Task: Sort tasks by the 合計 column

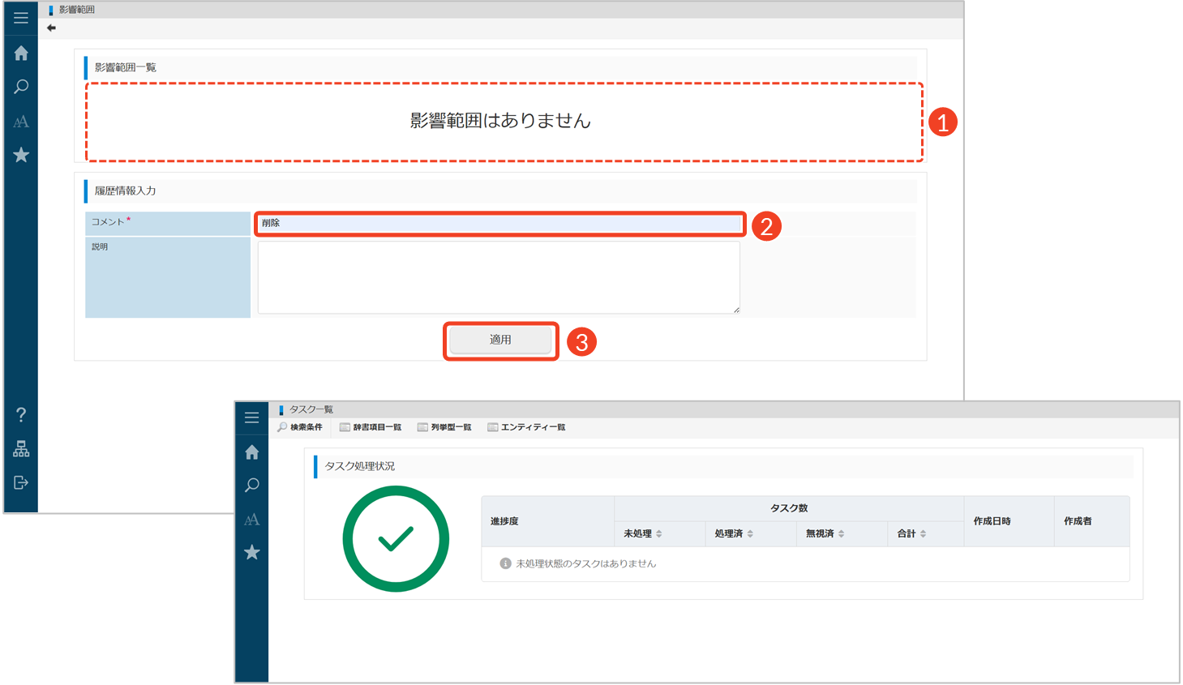Action: [x=911, y=533]
